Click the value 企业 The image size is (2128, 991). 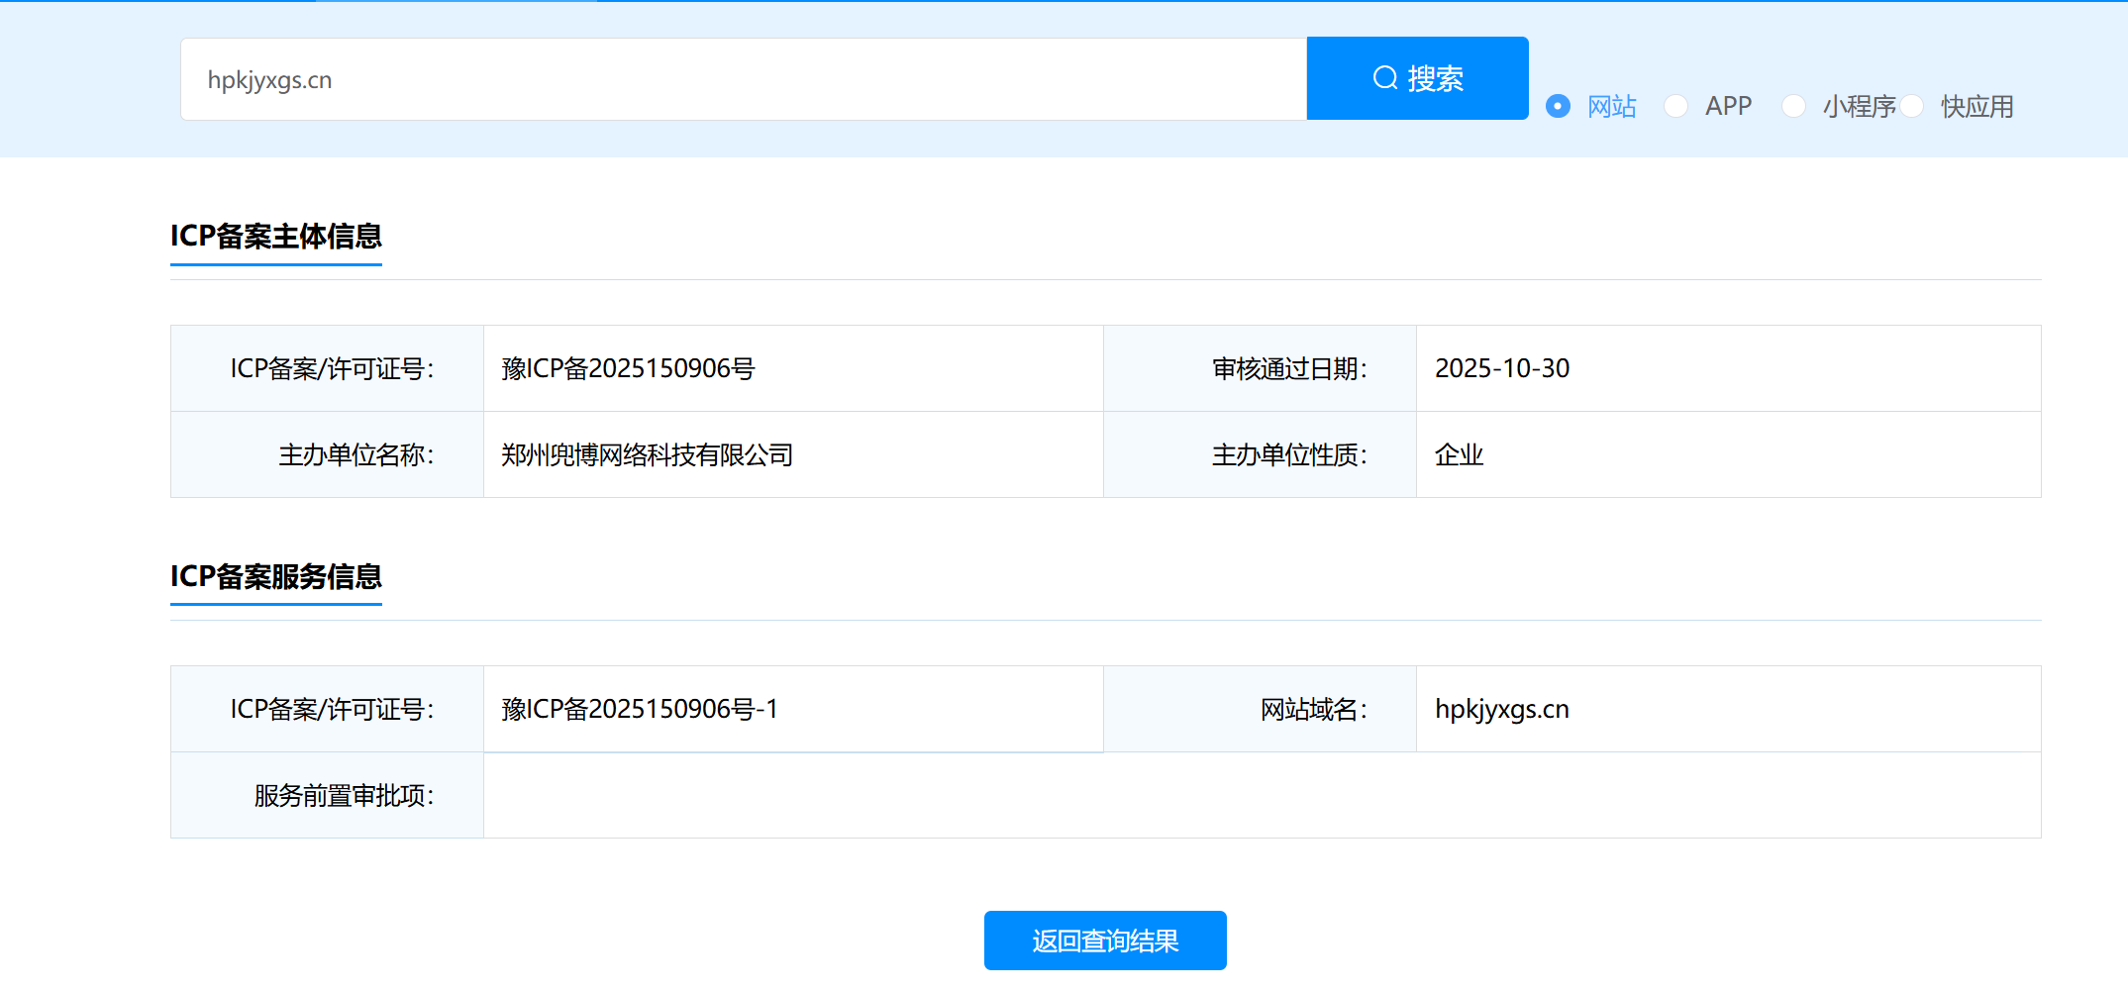[1460, 454]
